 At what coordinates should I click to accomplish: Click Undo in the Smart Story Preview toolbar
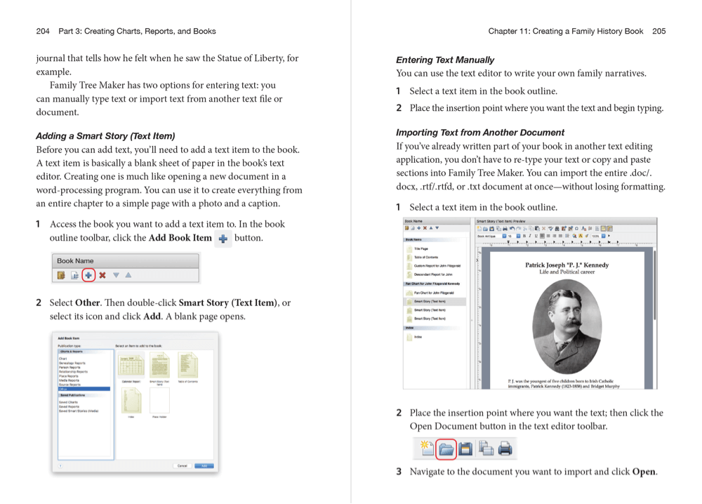coord(512,228)
